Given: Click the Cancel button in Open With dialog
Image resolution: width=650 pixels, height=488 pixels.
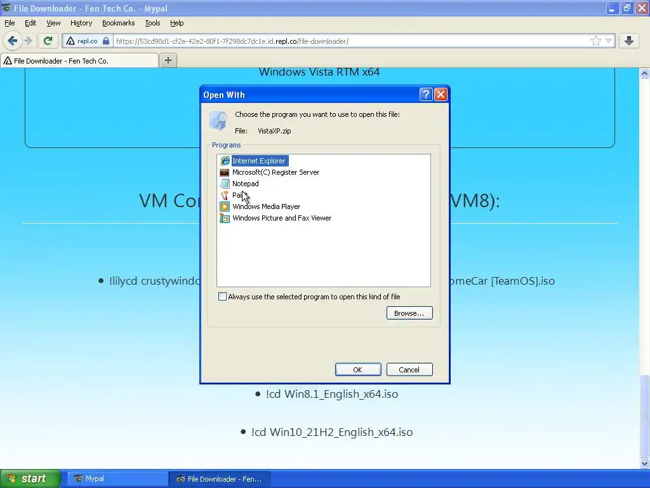Looking at the screenshot, I should click(x=409, y=370).
